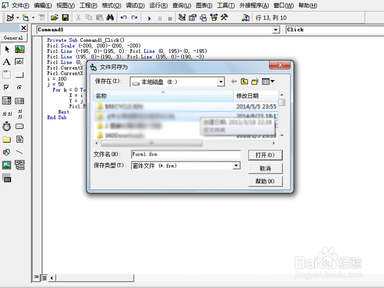
Task: Click the Paste clipboard icon
Action: (x=99, y=18)
